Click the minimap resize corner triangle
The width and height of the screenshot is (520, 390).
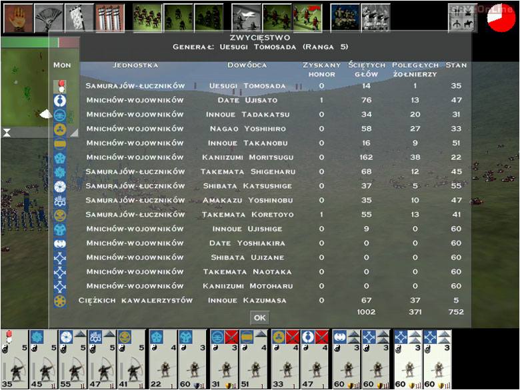[73, 133]
